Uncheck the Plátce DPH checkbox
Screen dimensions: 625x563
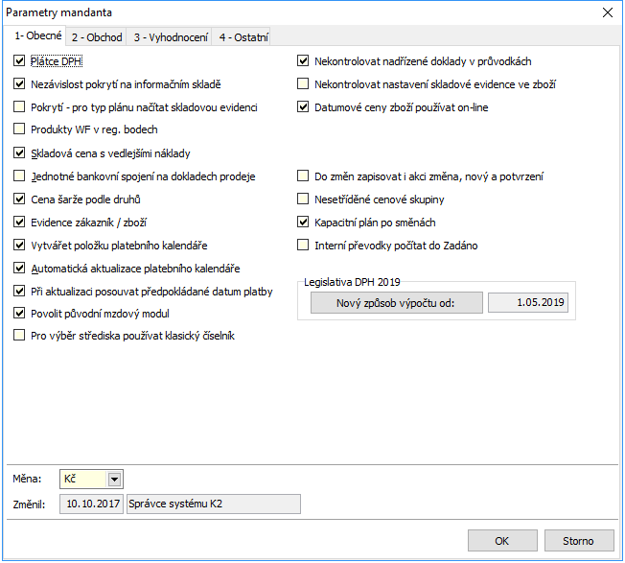(19, 61)
